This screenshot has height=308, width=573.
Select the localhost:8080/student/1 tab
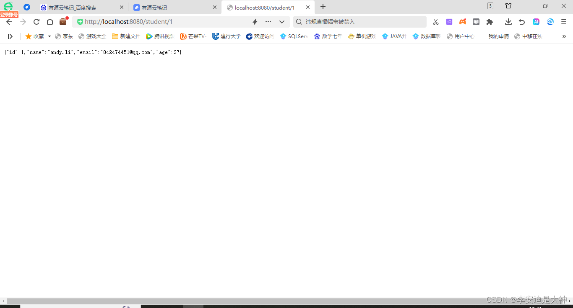click(268, 8)
